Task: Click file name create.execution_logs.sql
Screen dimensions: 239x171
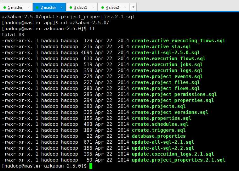Action: pos(167,70)
